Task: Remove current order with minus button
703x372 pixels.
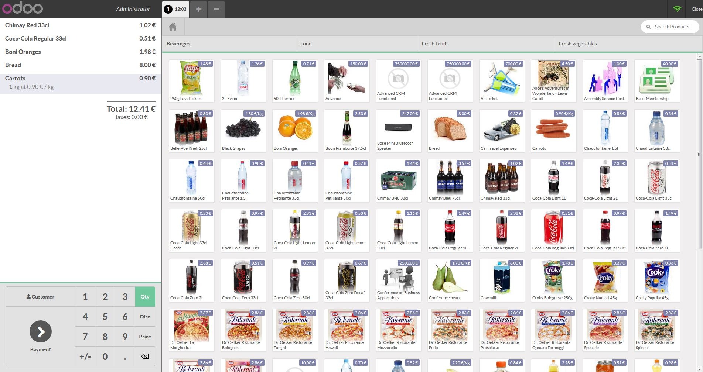Action: point(216,9)
